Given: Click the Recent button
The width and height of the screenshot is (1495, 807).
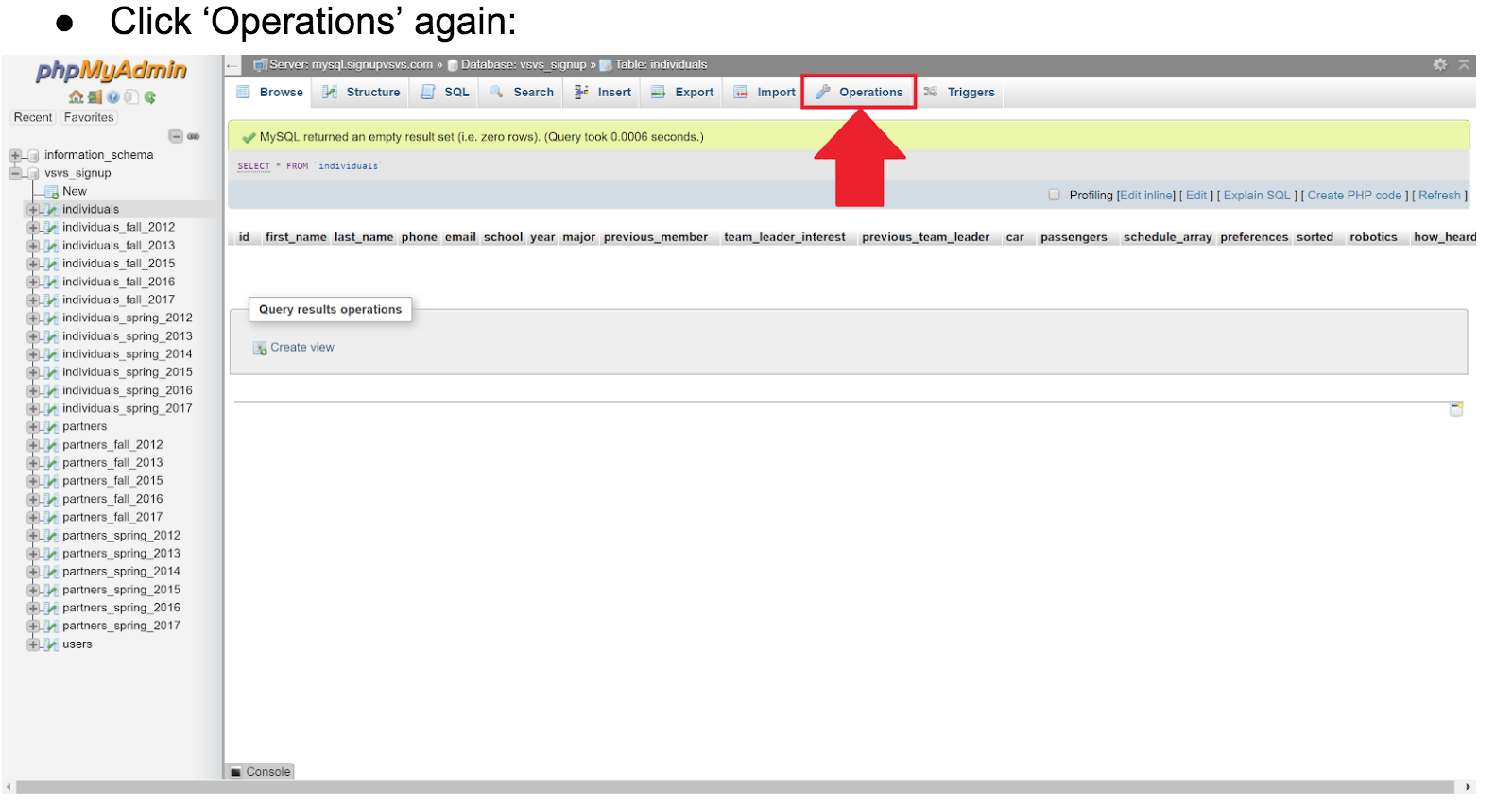Looking at the screenshot, I should pyautogui.click(x=33, y=118).
